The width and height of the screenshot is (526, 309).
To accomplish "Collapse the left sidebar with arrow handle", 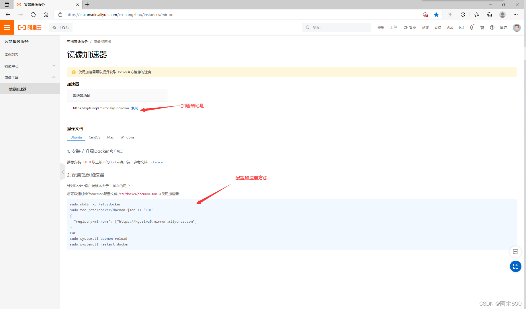I will click(x=63, y=172).
